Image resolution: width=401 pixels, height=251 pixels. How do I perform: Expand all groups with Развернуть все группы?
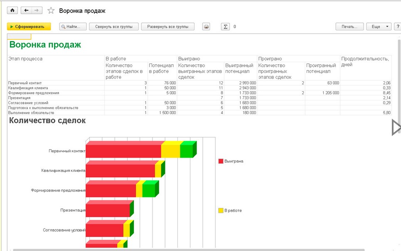click(x=167, y=27)
